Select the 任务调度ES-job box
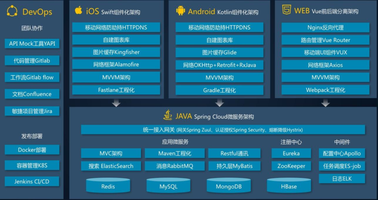This screenshot has height=200, width=378. (342, 166)
